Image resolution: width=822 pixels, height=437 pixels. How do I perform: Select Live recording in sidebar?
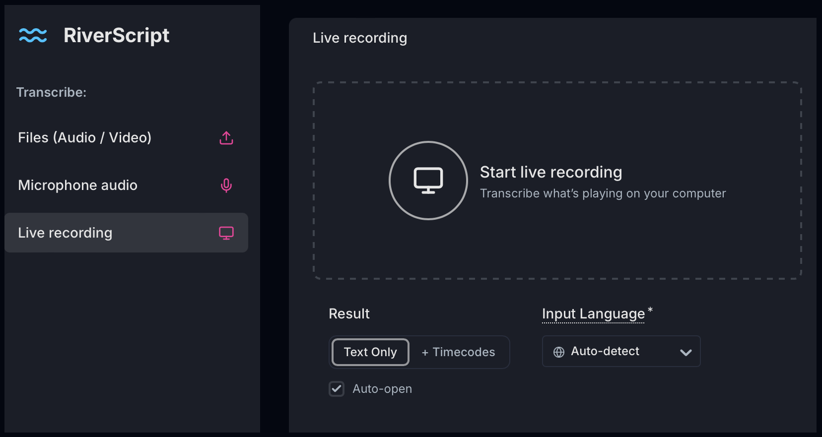[126, 233]
